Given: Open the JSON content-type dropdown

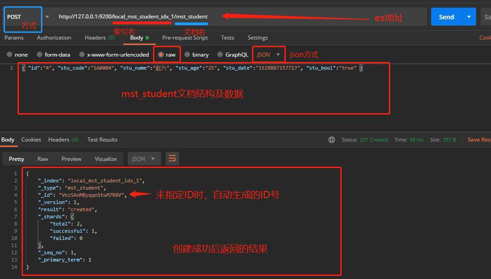Looking at the screenshot, I should [x=268, y=54].
